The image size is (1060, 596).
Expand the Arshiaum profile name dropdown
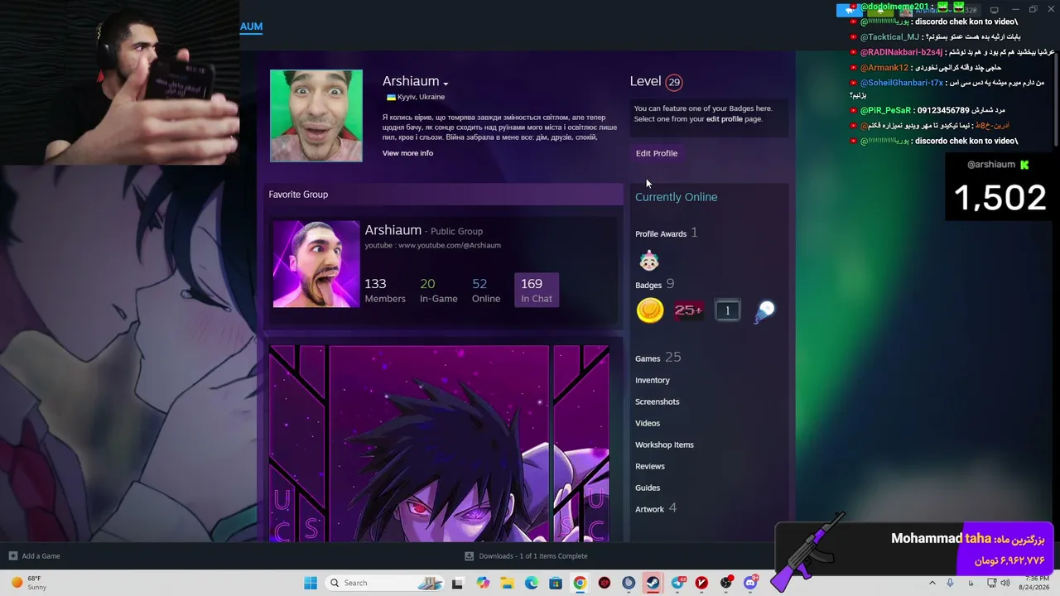click(x=446, y=84)
